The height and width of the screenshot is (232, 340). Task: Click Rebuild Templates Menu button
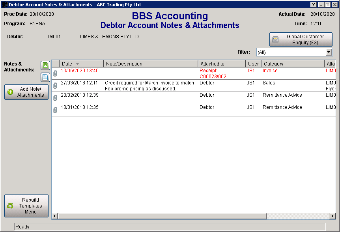coord(26,206)
